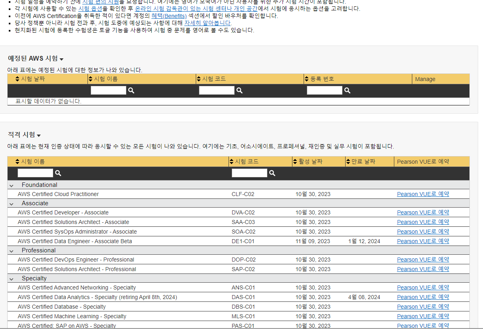Image resolution: width=483 pixels, height=329 pixels.
Task: Click search icon for 시험 코드 in scheduled exams
Action: coord(239,91)
